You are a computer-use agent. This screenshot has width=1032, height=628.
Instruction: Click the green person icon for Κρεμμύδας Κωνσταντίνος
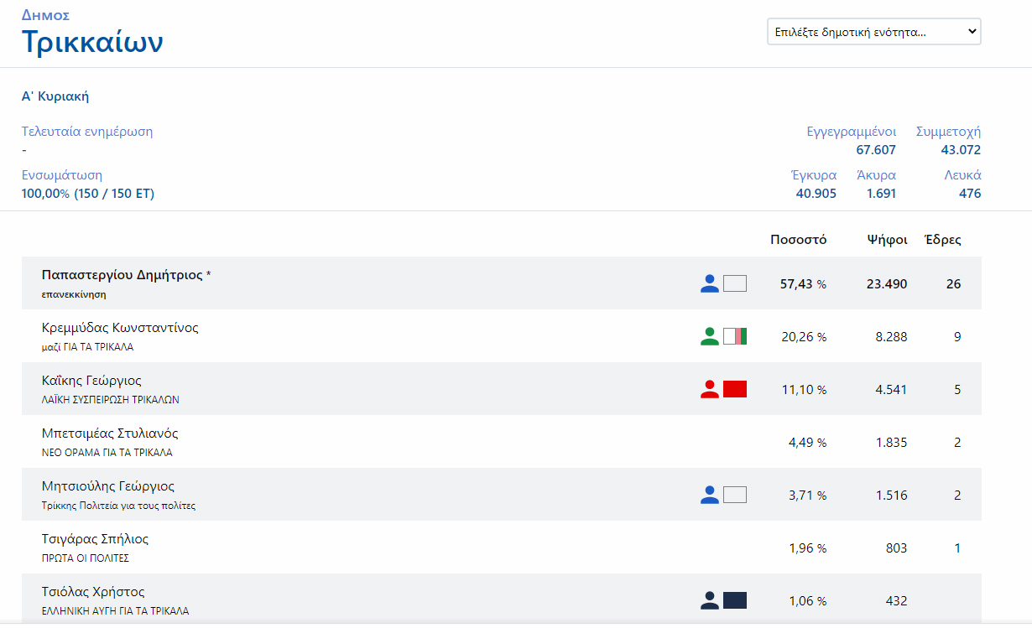pyautogui.click(x=710, y=336)
